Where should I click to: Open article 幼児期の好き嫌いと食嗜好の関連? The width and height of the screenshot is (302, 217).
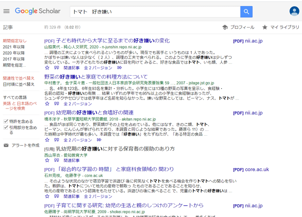95,113
